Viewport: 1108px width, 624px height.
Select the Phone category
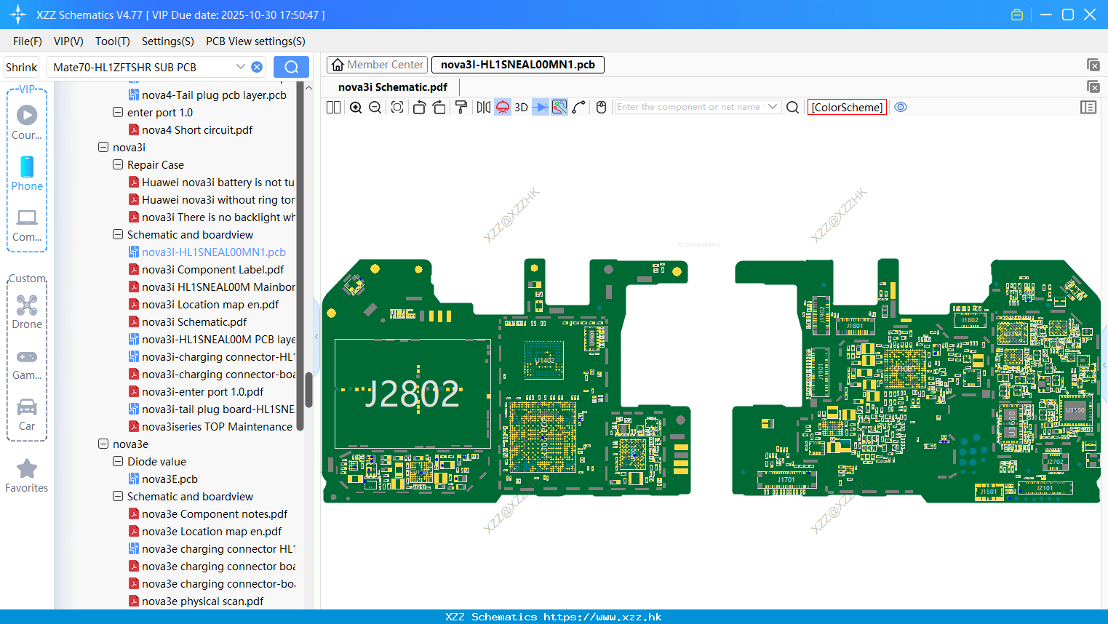point(27,173)
